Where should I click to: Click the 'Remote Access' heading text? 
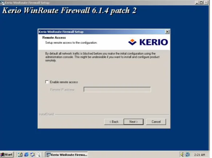(x=54, y=37)
